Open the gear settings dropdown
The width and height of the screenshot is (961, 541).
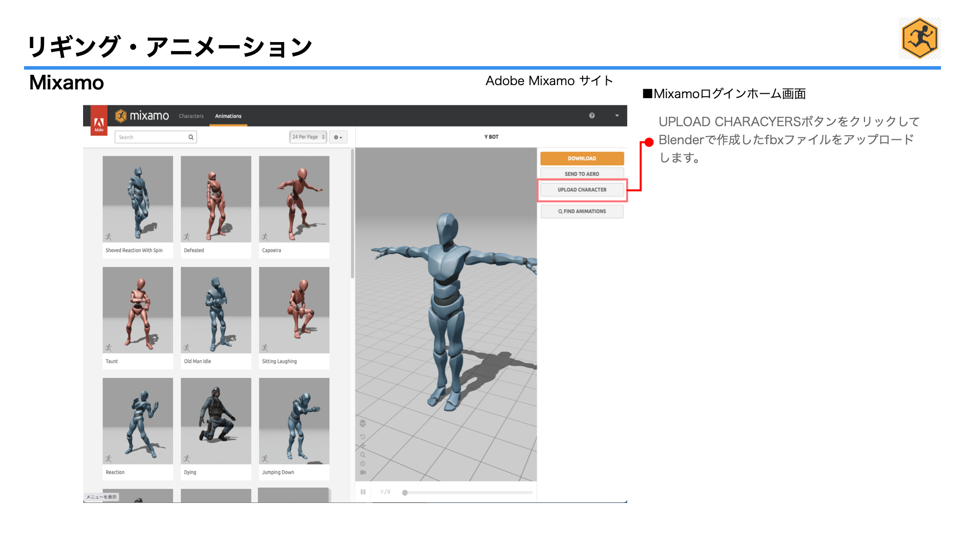click(x=338, y=137)
